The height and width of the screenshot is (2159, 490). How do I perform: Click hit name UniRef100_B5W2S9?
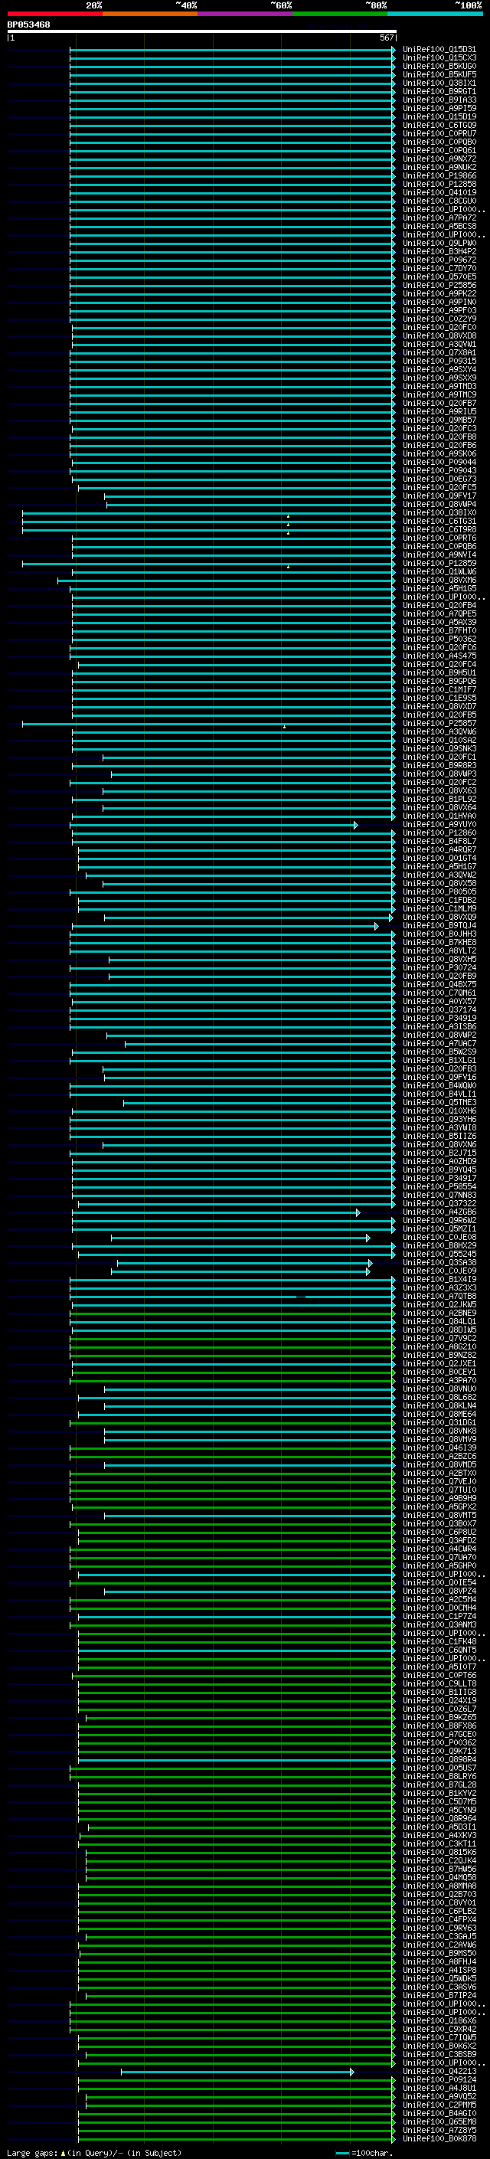pyautogui.click(x=439, y=1052)
